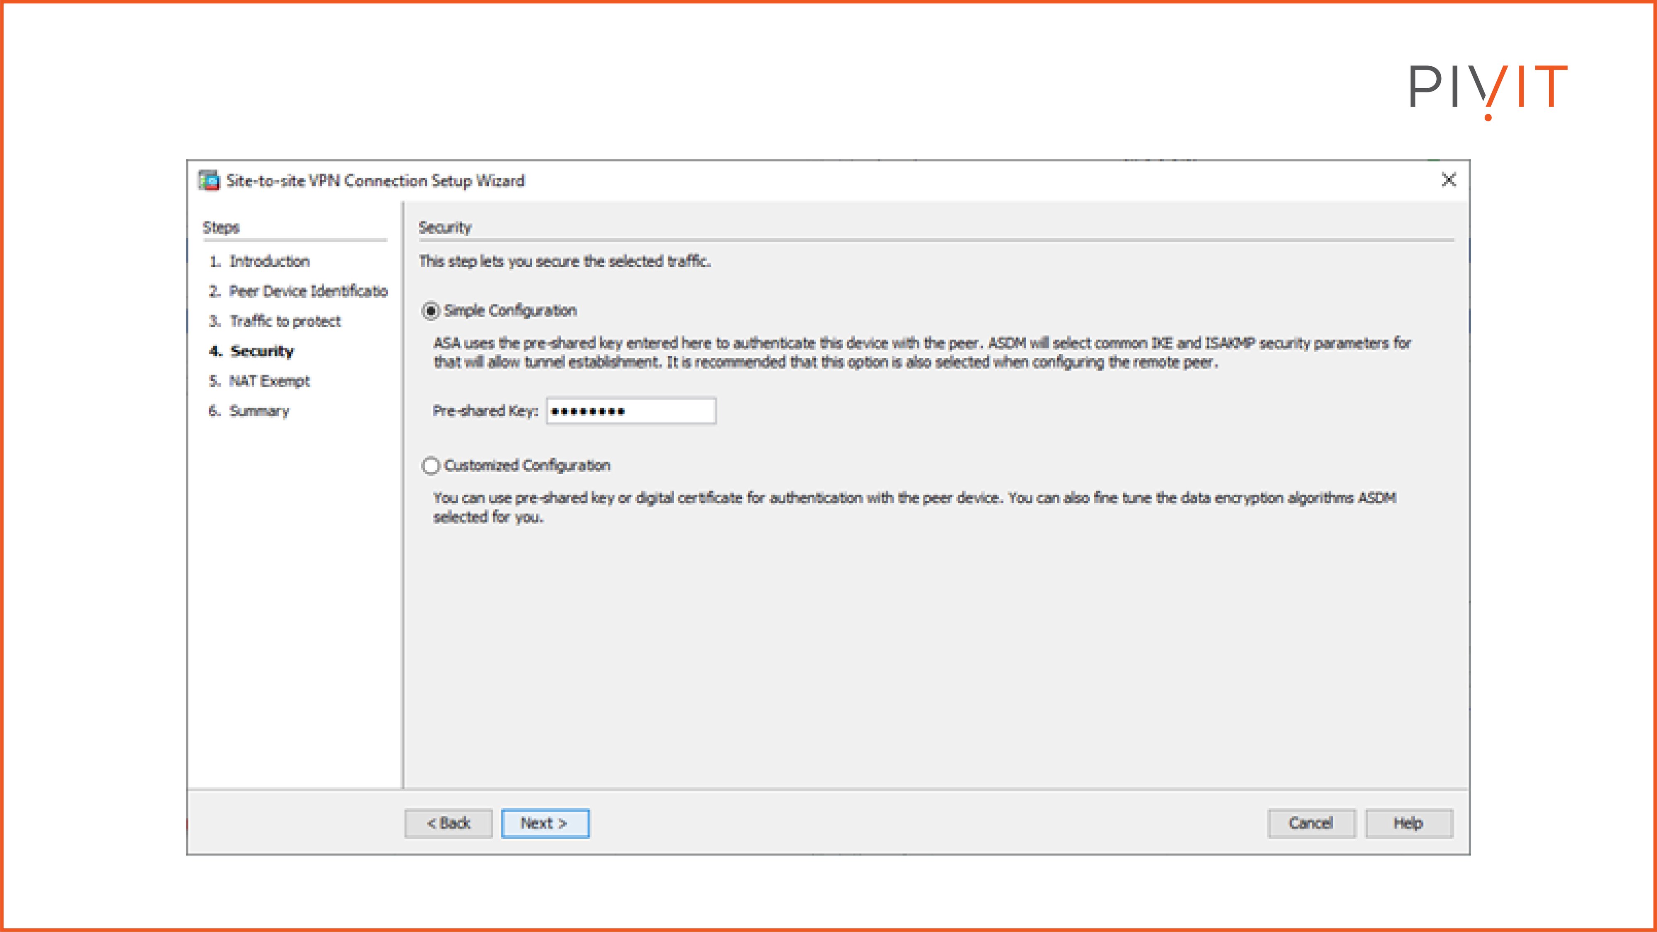
Task: Click the Back button
Action: (449, 823)
